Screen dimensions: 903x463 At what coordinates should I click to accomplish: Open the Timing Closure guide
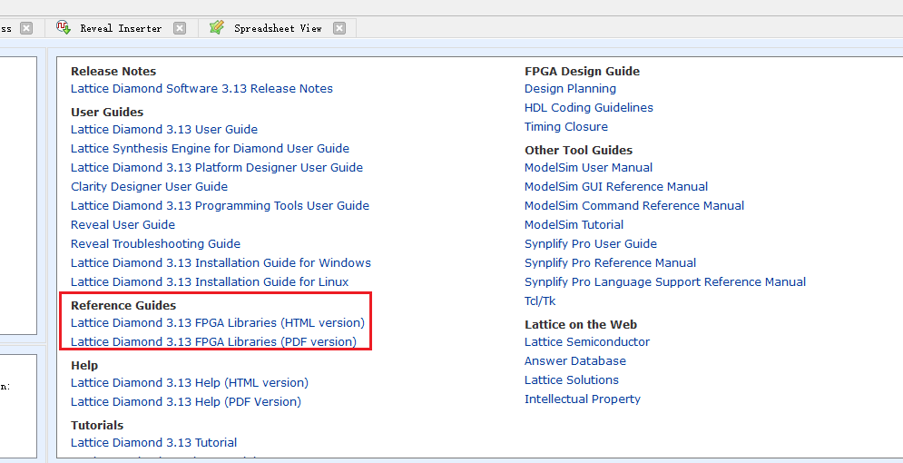pyautogui.click(x=566, y=127)
